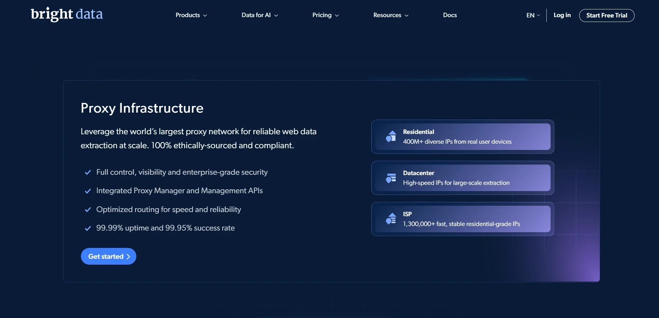Screen dimensions: 659x318
Task: Click 'Integrated Proxy Manager and Management APIs'
Action: 180,191
